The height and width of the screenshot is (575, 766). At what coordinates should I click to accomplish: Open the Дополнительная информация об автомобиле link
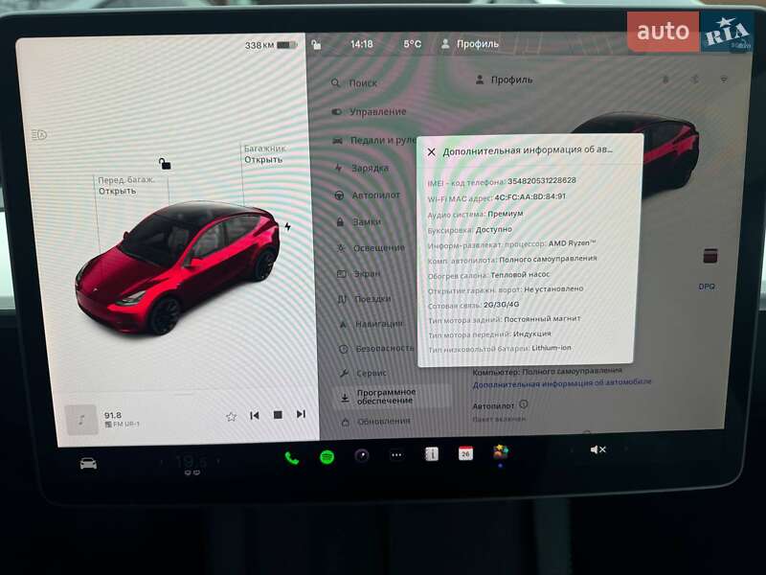[560, 382]
